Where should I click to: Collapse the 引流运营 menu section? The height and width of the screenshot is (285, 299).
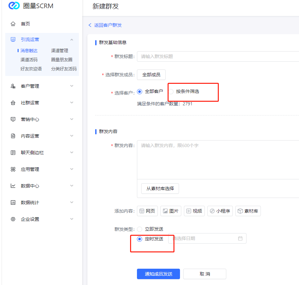(x=72, y=39)
